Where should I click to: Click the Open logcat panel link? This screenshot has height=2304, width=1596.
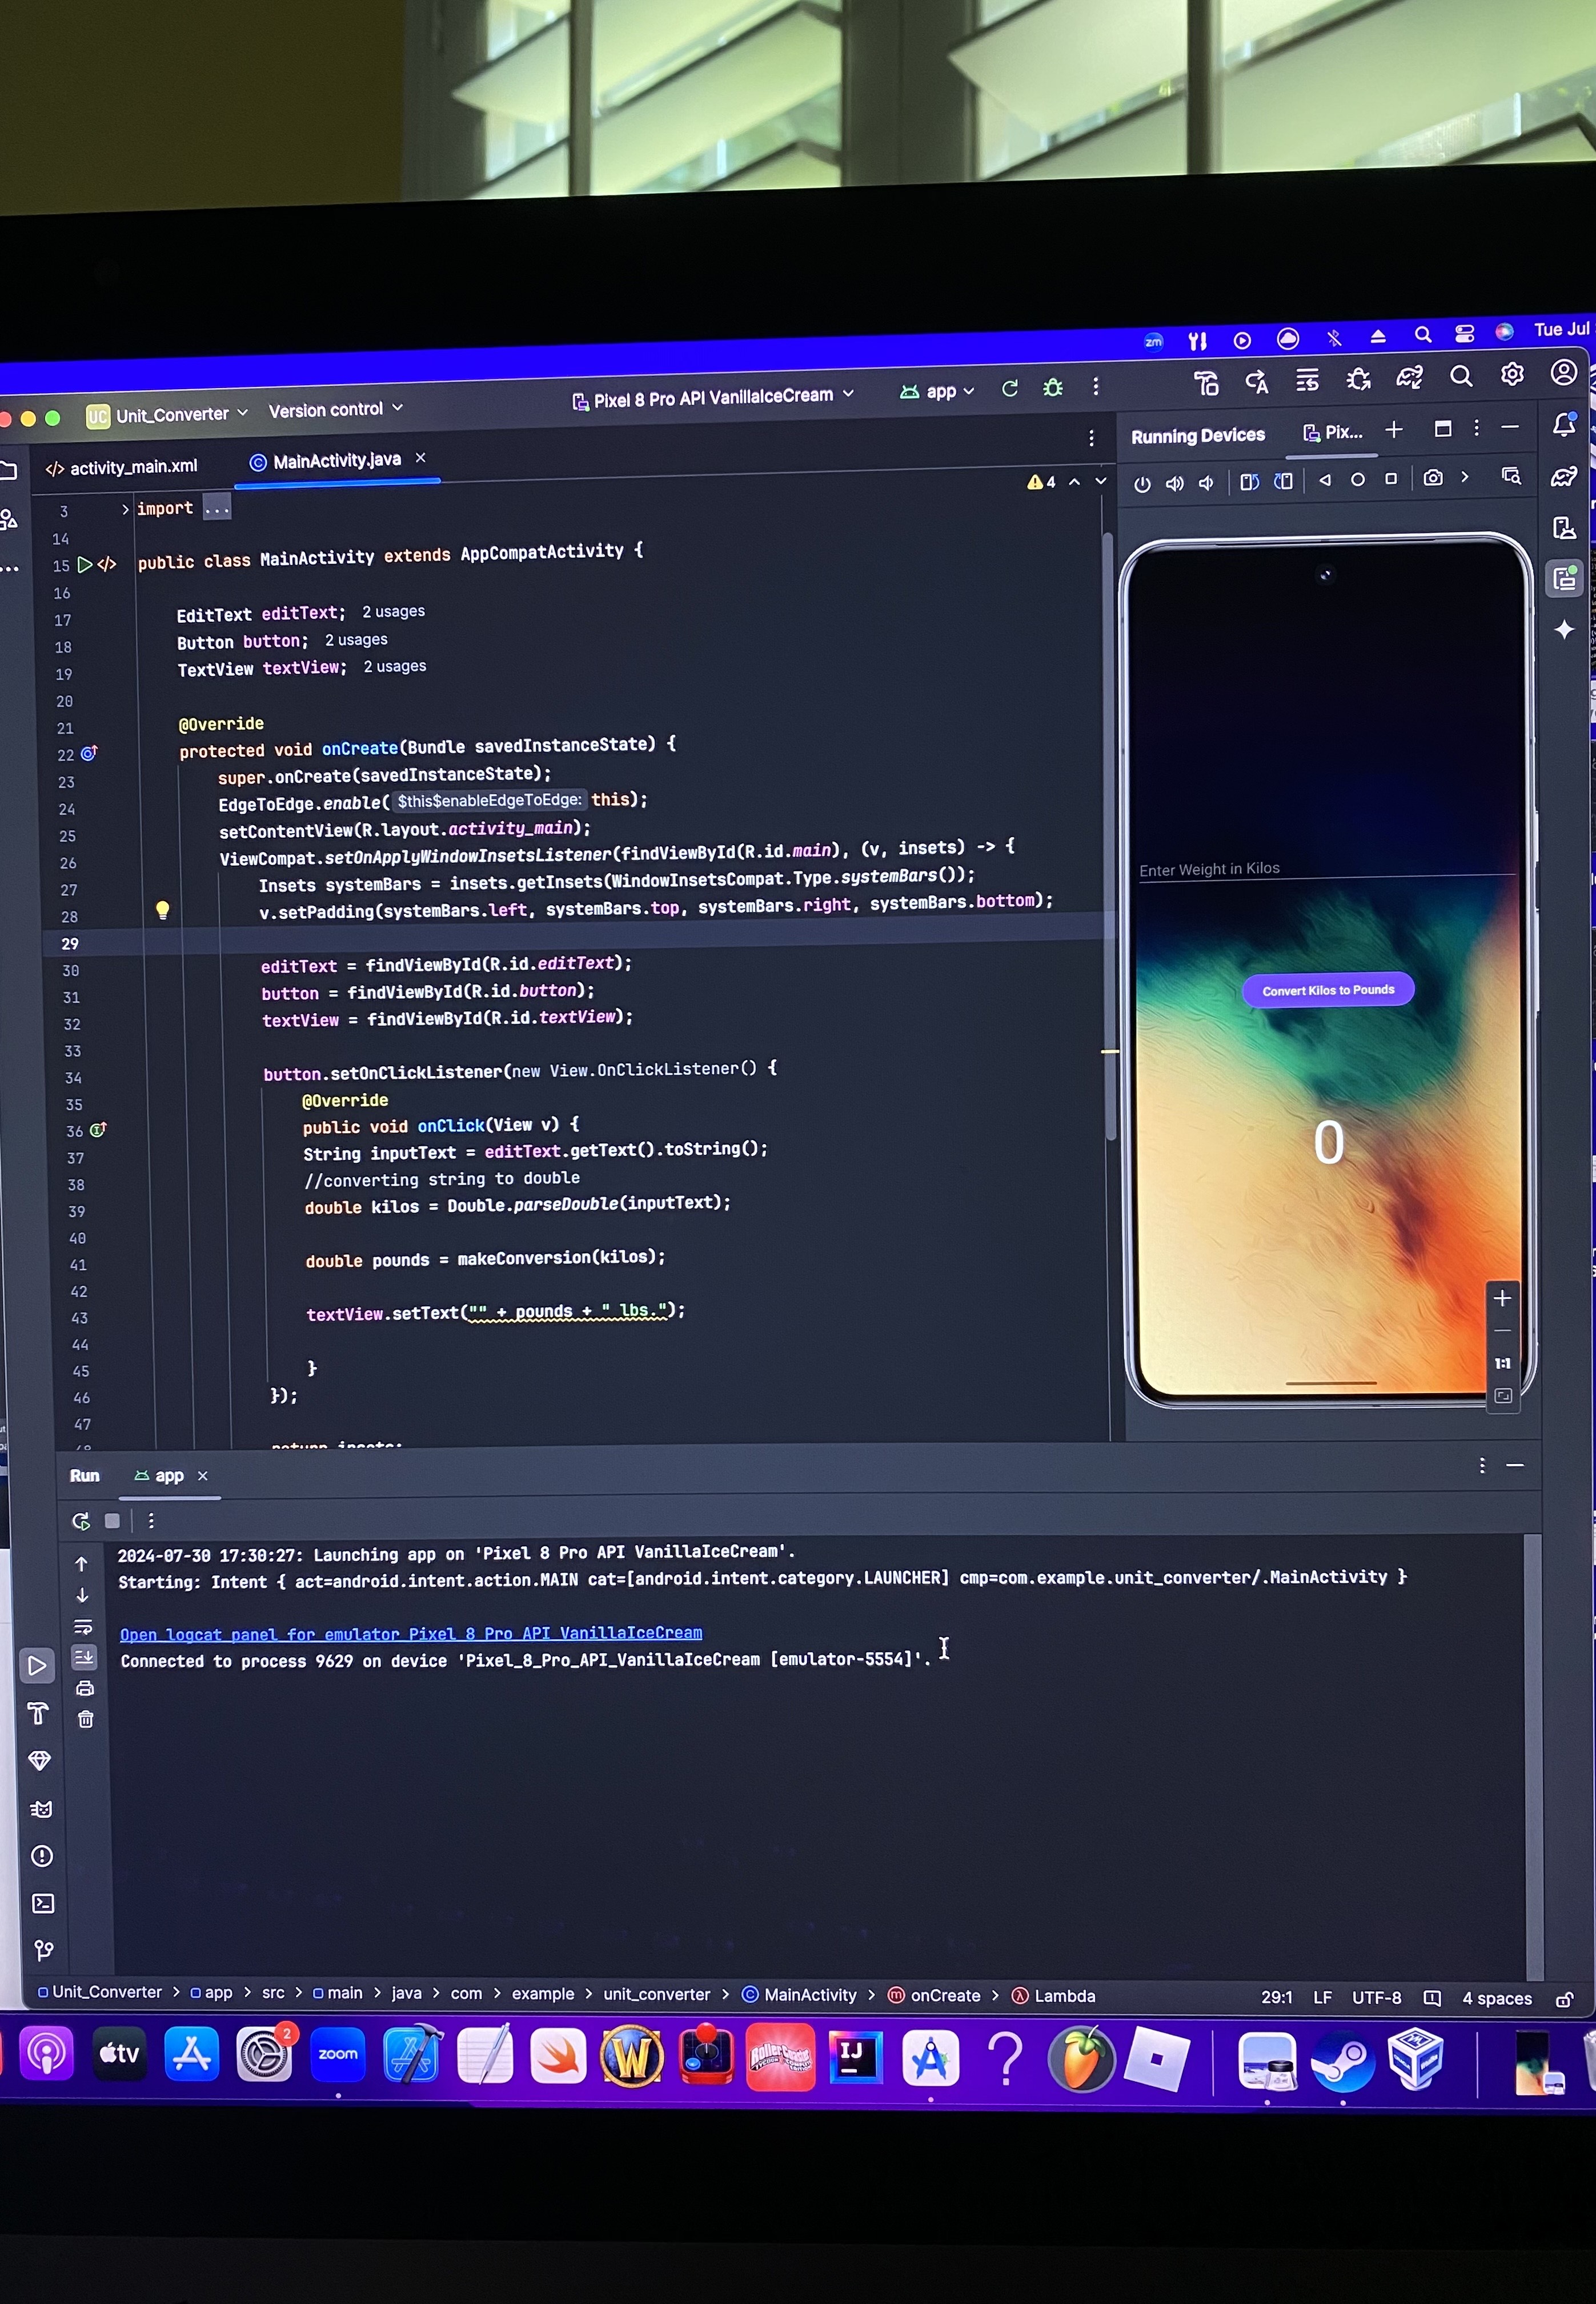(x=411, y=1634)
